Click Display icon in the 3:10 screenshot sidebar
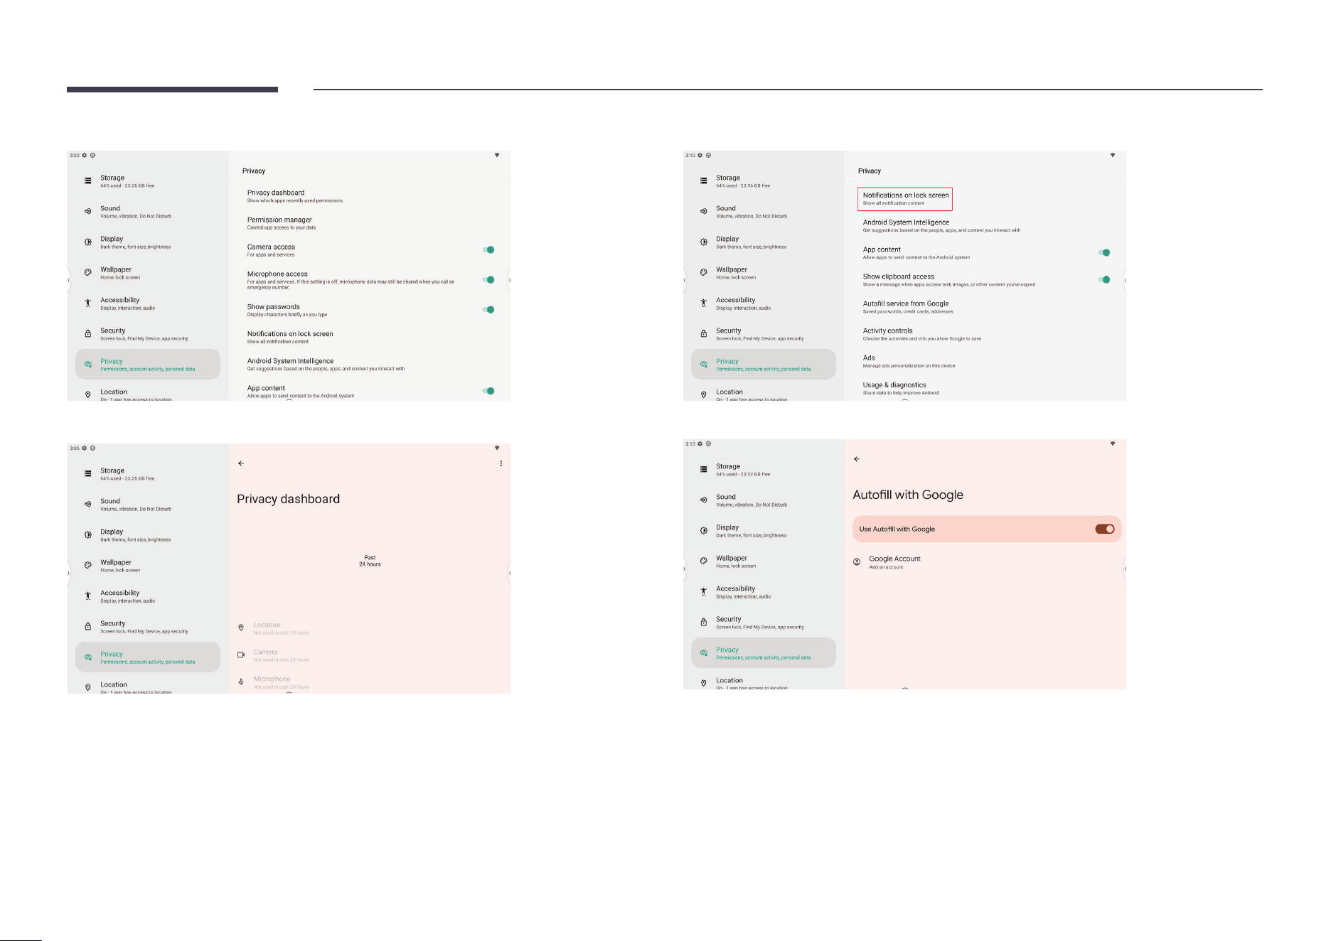Viewport: 1331px width, 941px height. [x=703, y=242]
